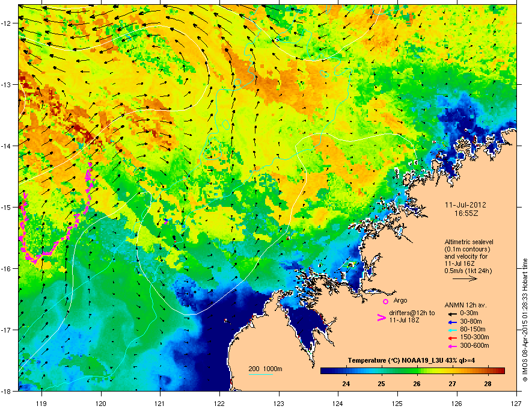Click the latitude axis label -14
529x409 pixels.
6,146
